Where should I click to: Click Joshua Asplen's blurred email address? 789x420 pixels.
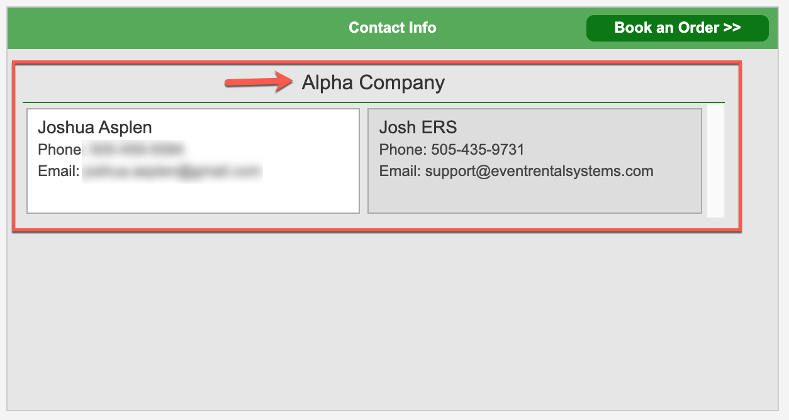coord(172,171)
